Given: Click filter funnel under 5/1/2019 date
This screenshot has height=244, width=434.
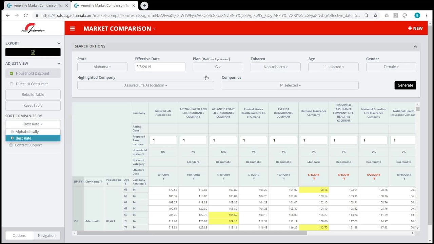Looking at the screenshot, I should pos(163,179).
